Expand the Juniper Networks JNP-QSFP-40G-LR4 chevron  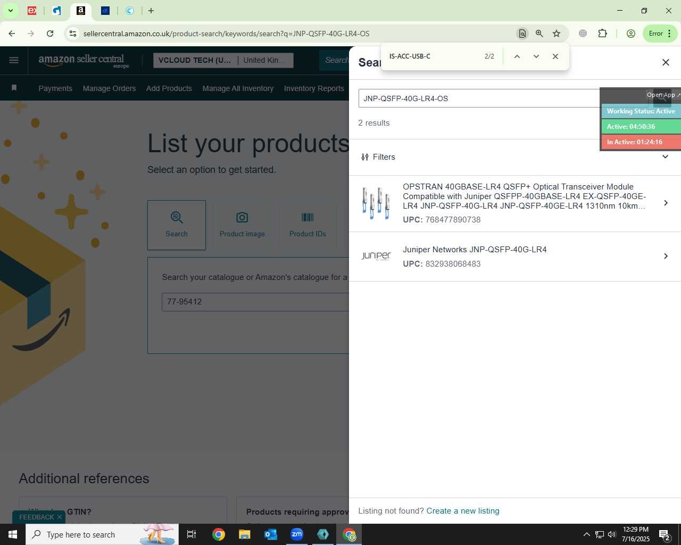(x=666, y=256)
